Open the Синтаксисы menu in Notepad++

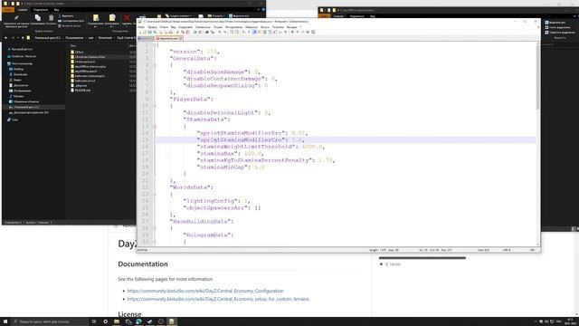(203, 27)
